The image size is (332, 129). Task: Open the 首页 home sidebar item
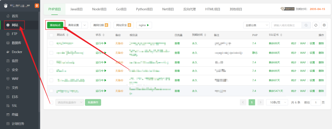[x=15, y=16]
